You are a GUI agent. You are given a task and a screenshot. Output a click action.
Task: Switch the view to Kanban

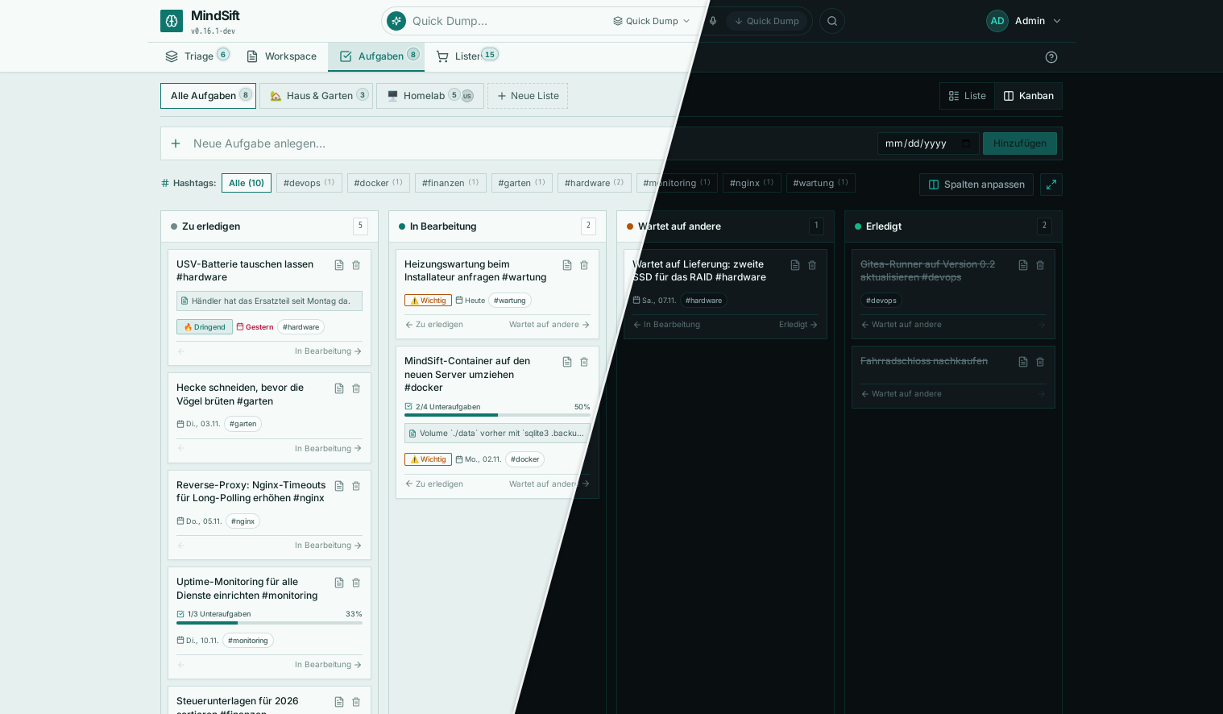pos(1028,96)
